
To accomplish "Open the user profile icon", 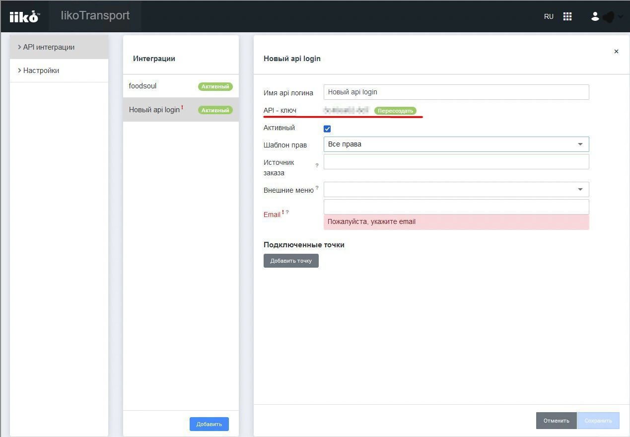I will tap(595, 16).
